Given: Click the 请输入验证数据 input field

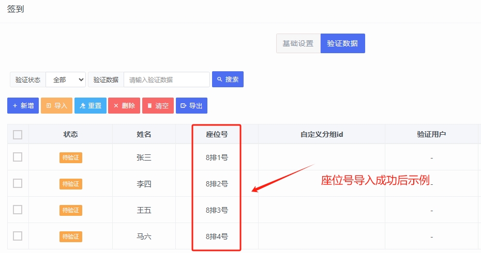Looking at the screenshot, I should (x=167, y=80).
